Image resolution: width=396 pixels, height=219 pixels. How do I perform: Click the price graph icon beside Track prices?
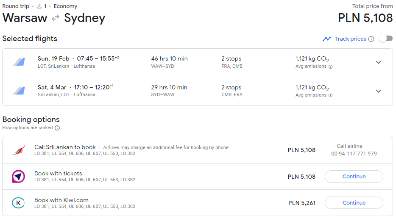326,39
